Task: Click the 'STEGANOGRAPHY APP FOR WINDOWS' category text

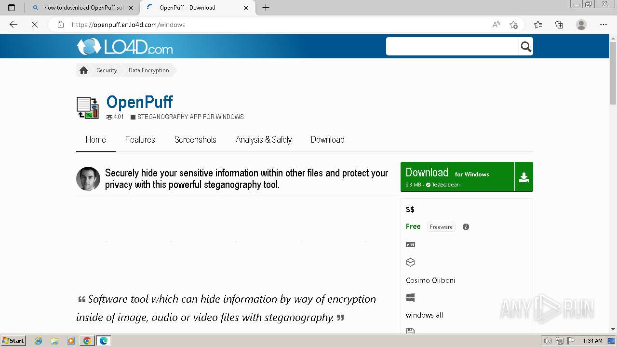Action: point(190,117)
